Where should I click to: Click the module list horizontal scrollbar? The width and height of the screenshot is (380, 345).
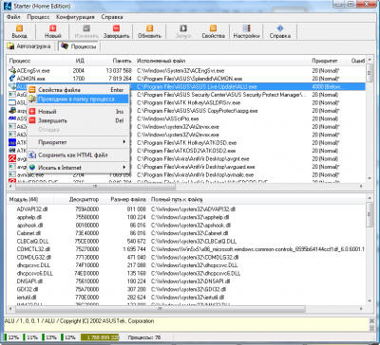(187, 308)
